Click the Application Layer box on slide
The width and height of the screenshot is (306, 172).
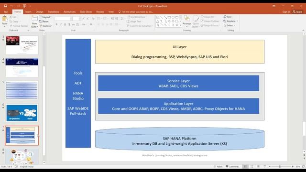coord(178,106)
